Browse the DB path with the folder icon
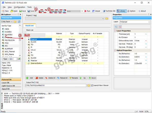This screenshot has height=113, width=152. coord(15,22)
